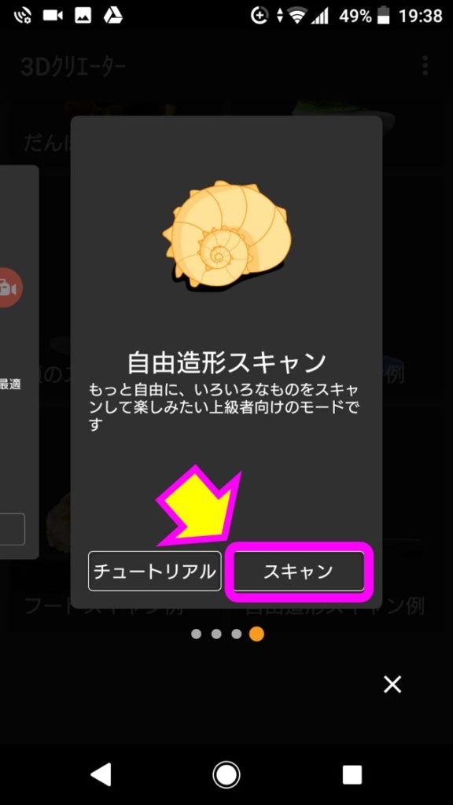Tap the Google Drive status bar icon
Viewport: 453px width, 805px height.
(113, 16)
